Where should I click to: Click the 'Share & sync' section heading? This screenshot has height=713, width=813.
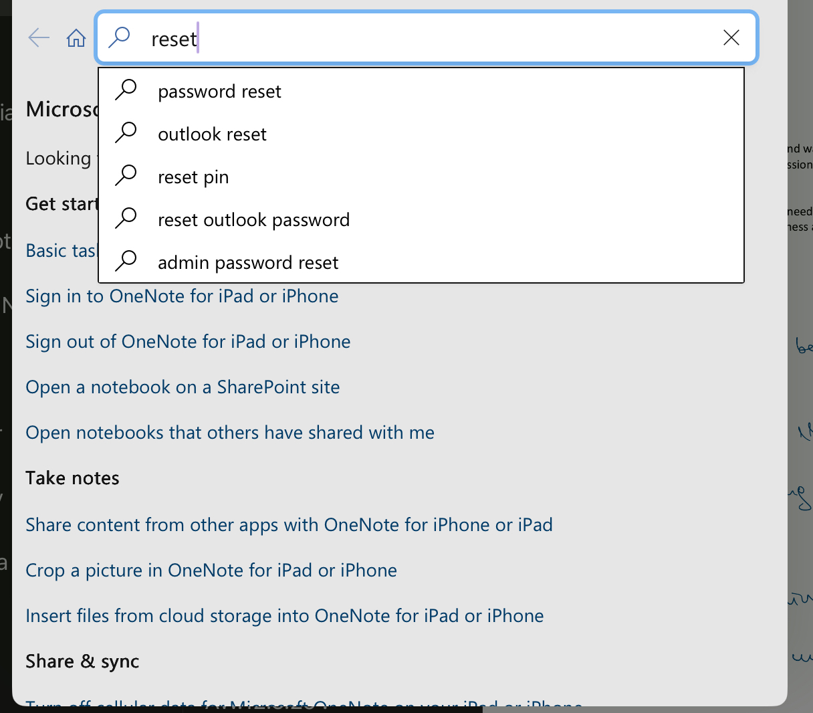82,661
